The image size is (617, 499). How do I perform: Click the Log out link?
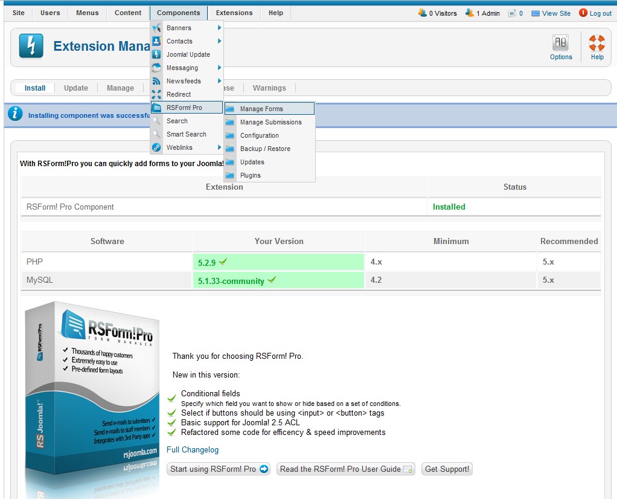(601, 13)
